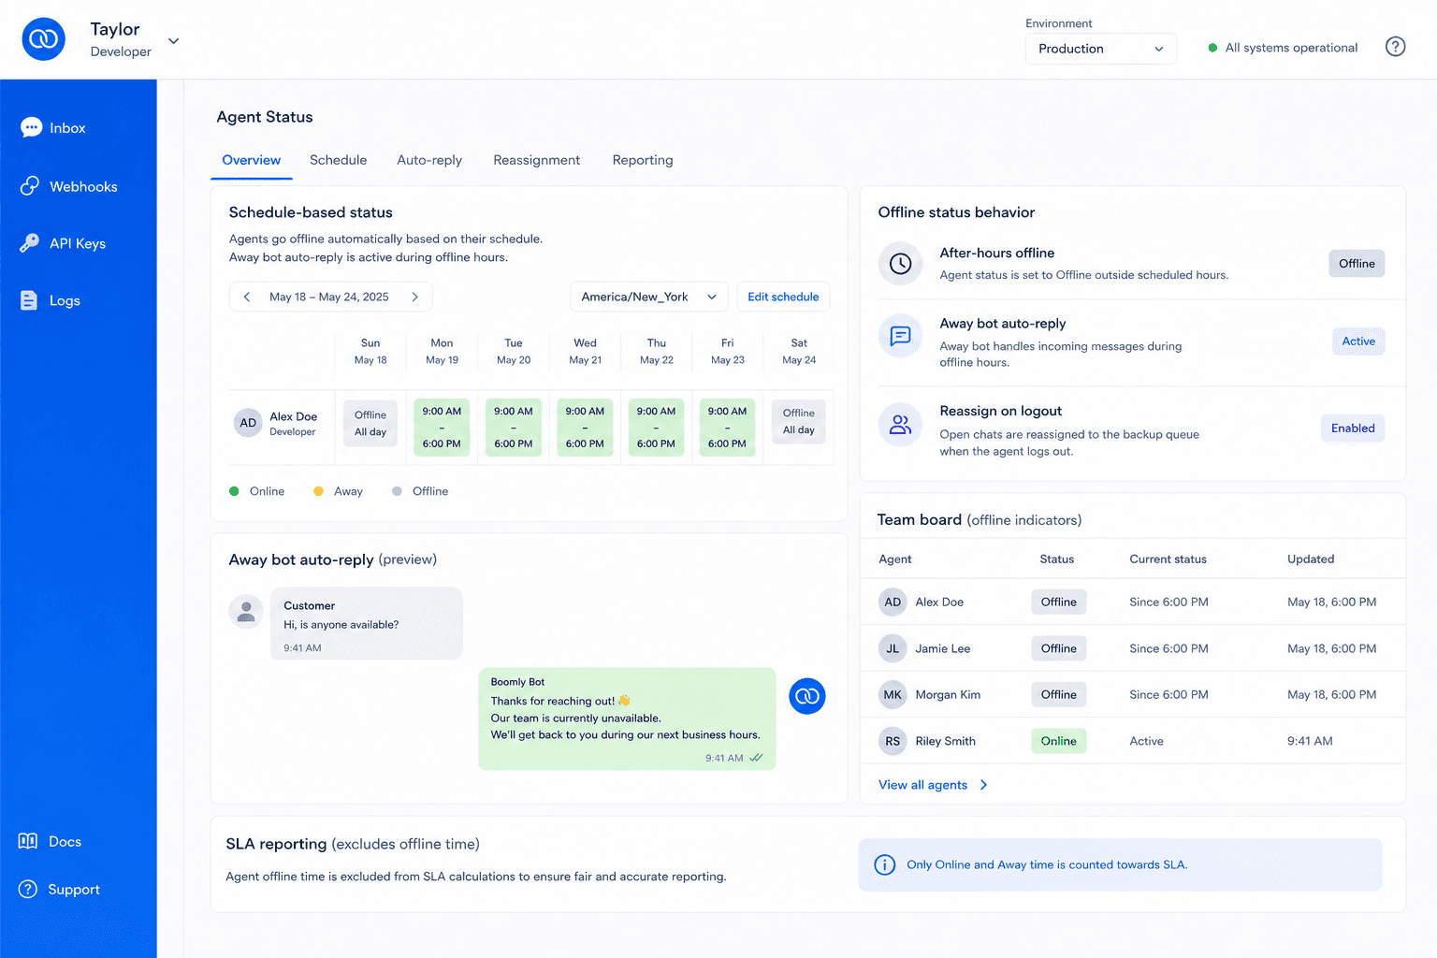Viewport: 1437px width, 958px height.
Task: Select the Monday May 19 shift block
Action: [442, 428]
